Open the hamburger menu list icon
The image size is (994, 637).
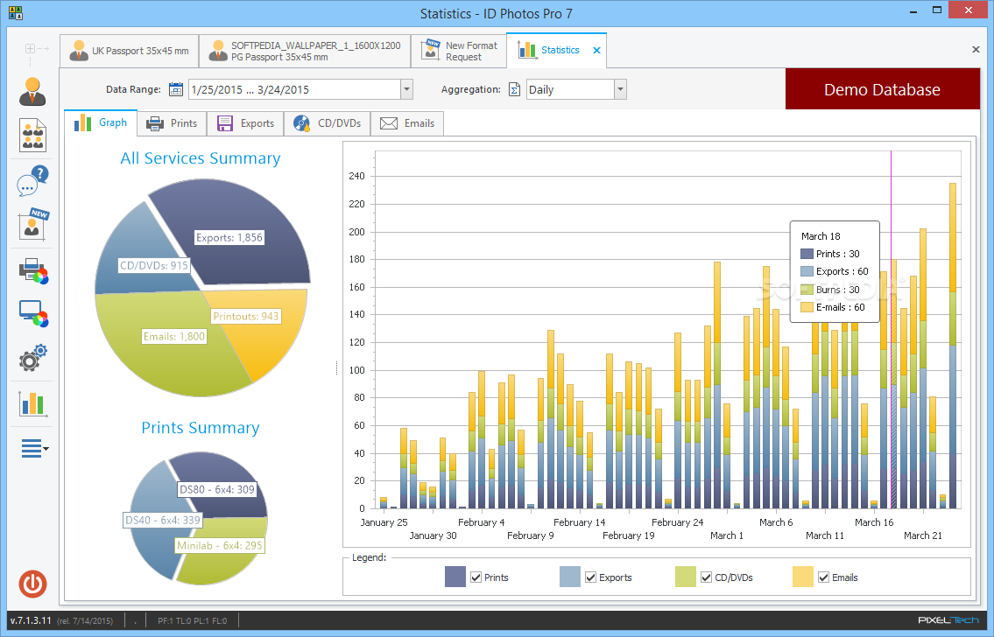click(x=35, y=448)
